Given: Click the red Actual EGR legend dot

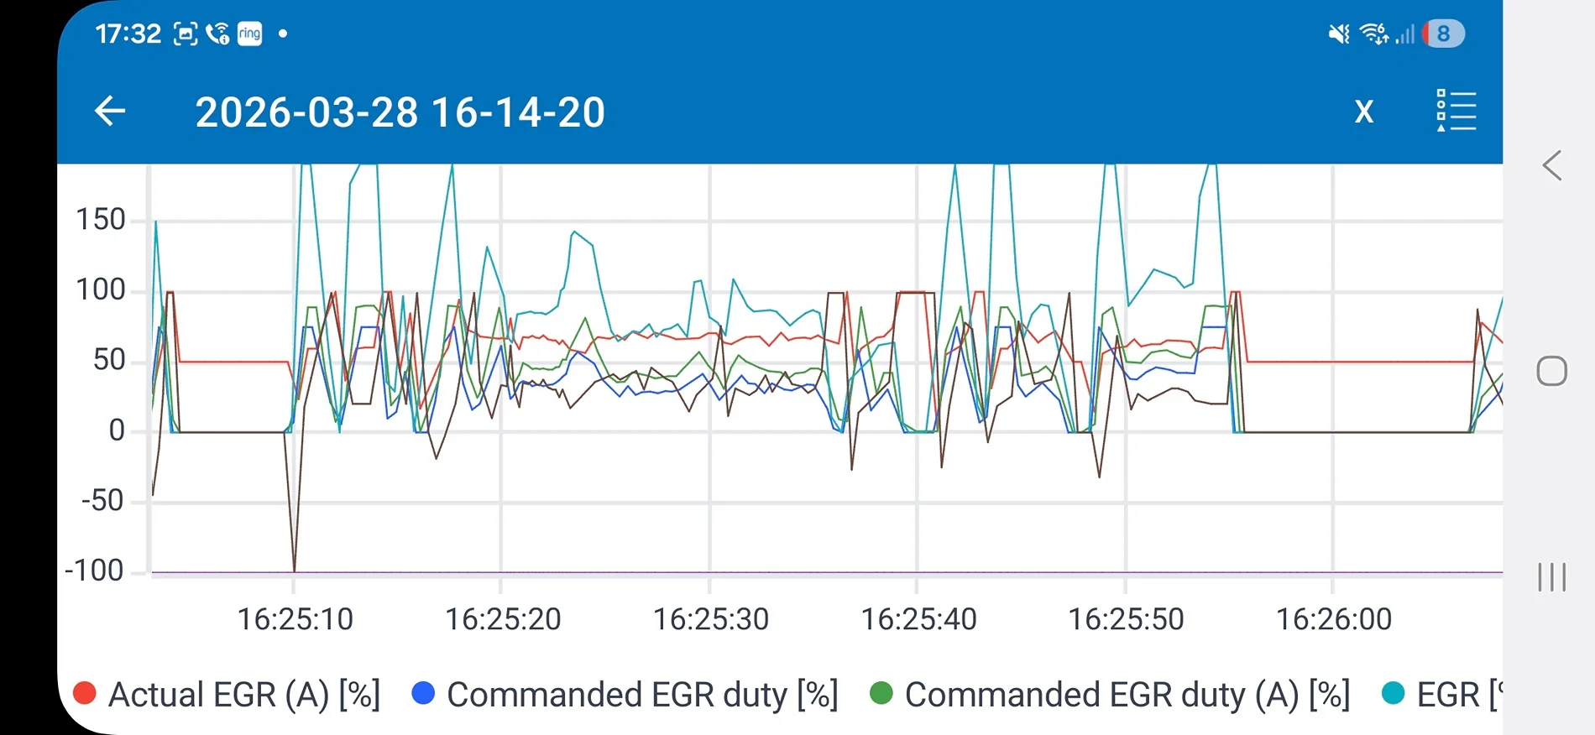Looking at the screenshot, I should 85,693.
